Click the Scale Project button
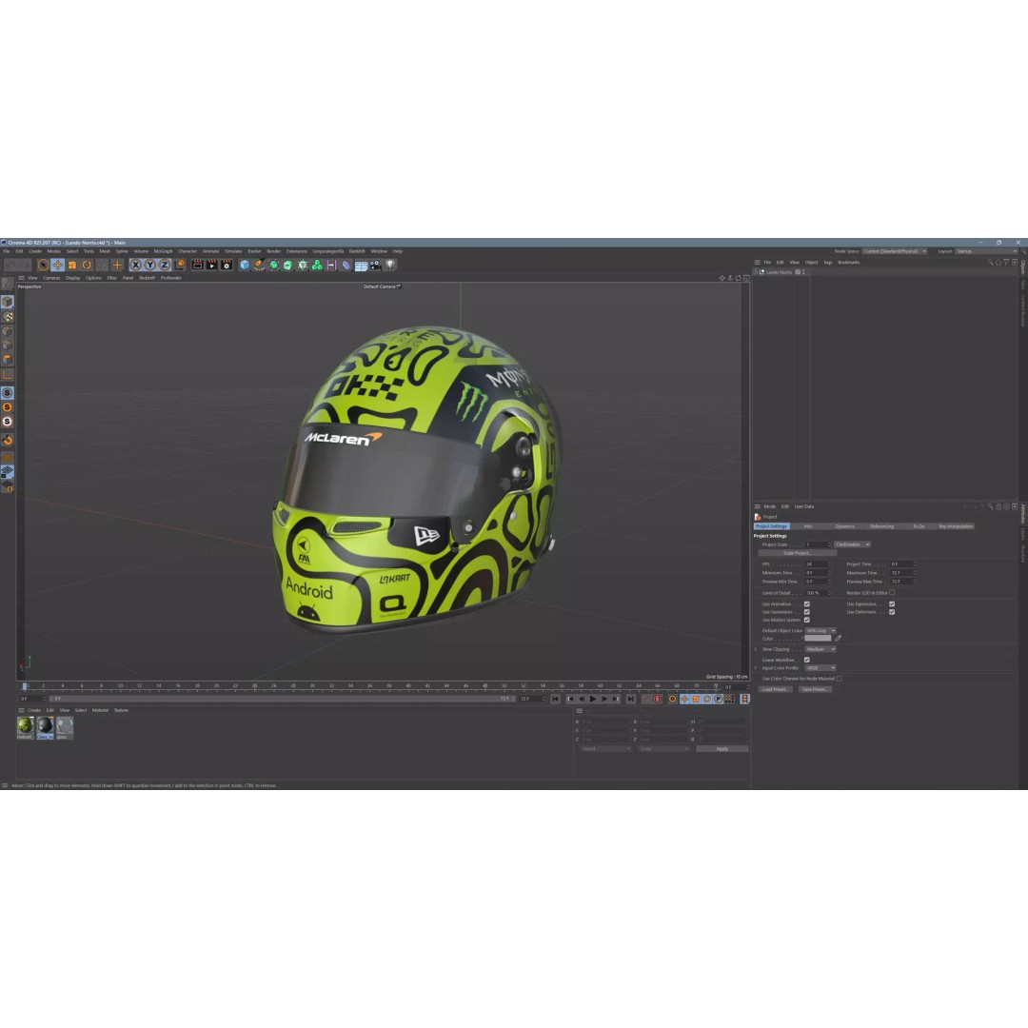Screen dimensions: 1028x1028 [798, 553]
